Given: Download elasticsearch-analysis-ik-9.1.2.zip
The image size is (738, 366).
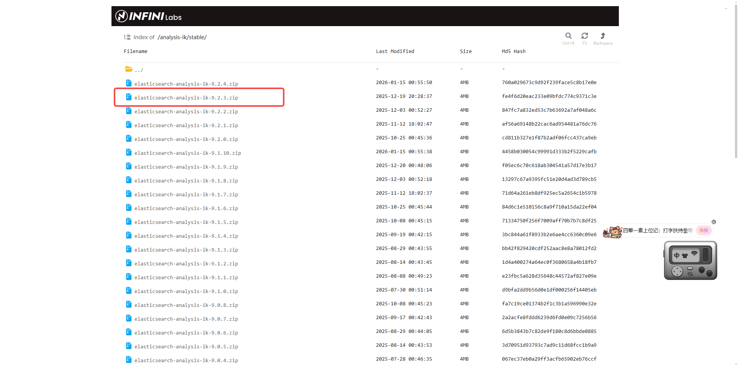Looking at the screenshot, I should click(186, 263).
